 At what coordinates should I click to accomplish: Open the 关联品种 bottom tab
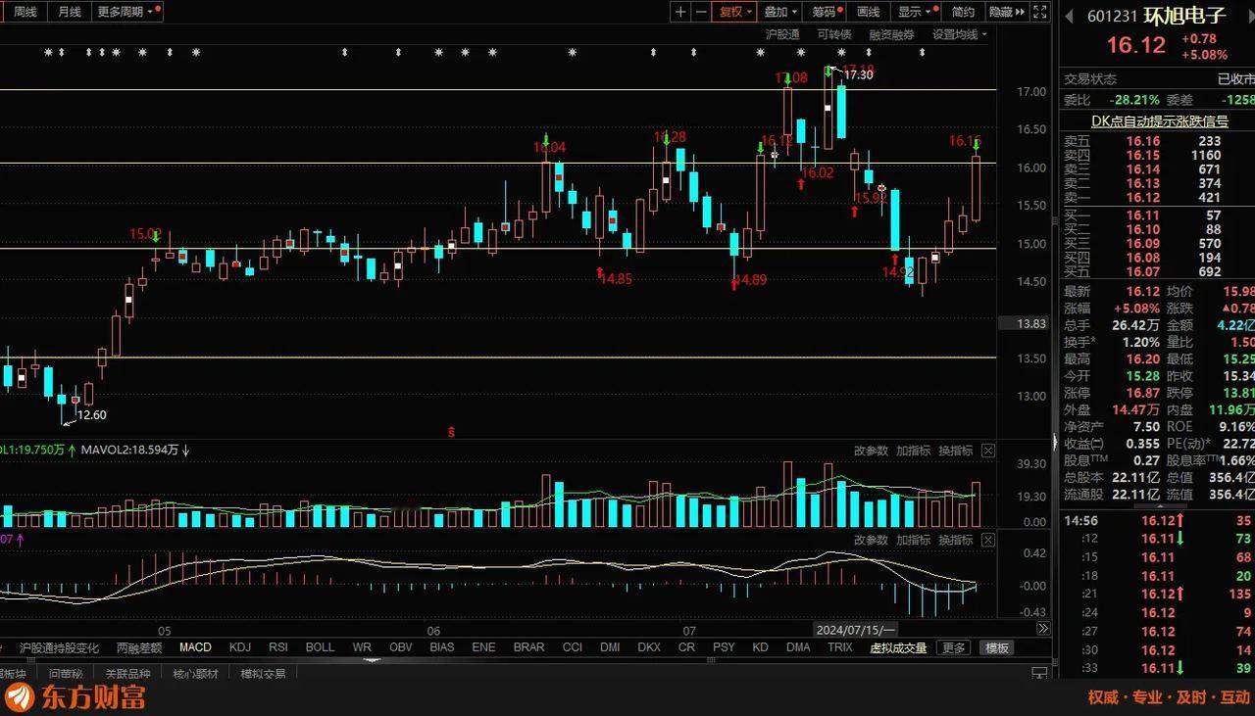tap(127, 673)
